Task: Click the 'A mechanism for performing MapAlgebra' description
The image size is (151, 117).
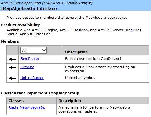Action: coord(94,110)
